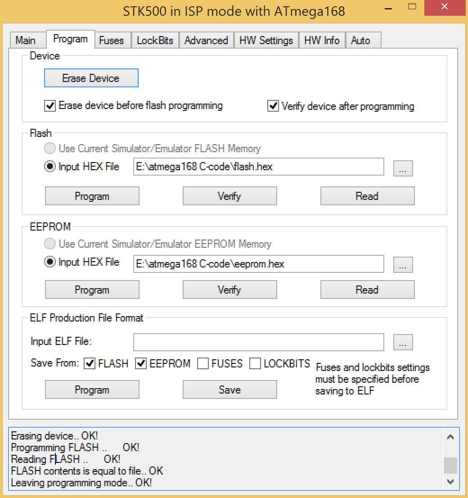Browse for EEPROM HEX file
Viewport: 468px width, 498px height.
(403, 265)
